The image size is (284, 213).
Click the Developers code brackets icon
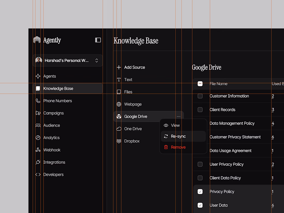[x=38, y=175]
